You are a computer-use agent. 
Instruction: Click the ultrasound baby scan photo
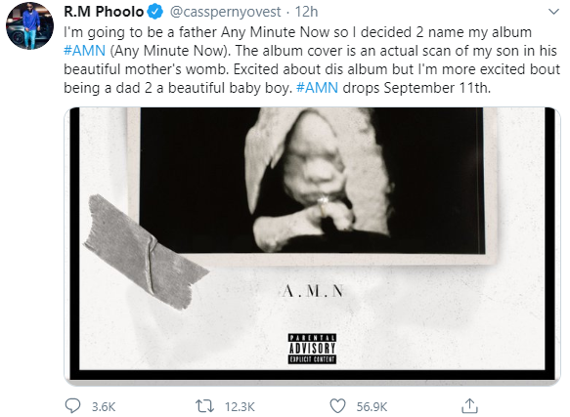[312, 181]
